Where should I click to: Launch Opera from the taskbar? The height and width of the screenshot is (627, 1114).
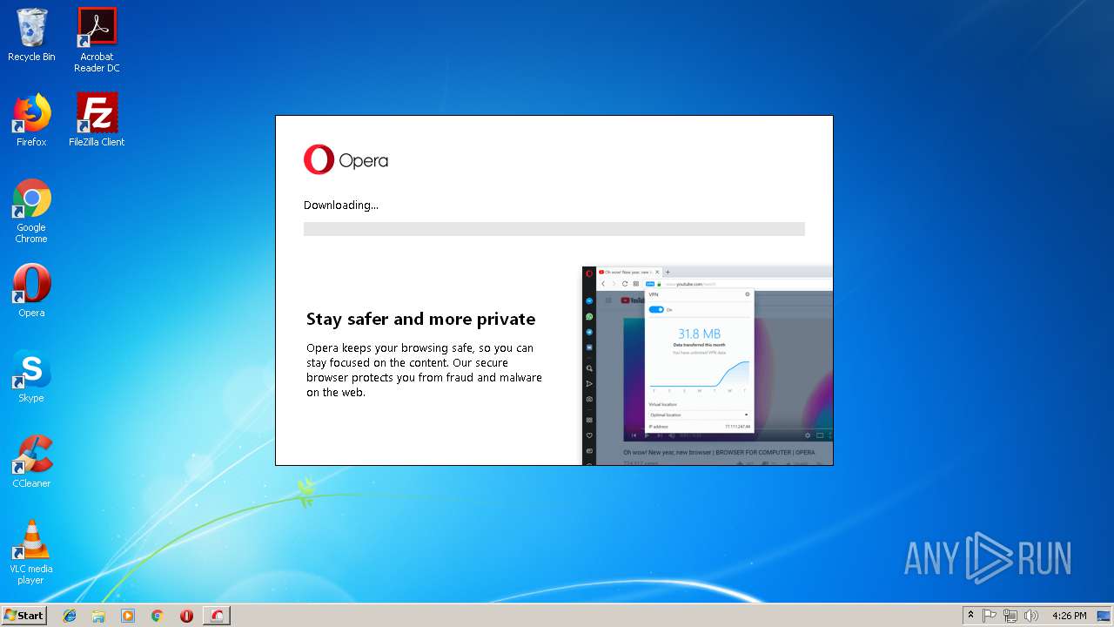pyautogui.click(x=186, y=616)
